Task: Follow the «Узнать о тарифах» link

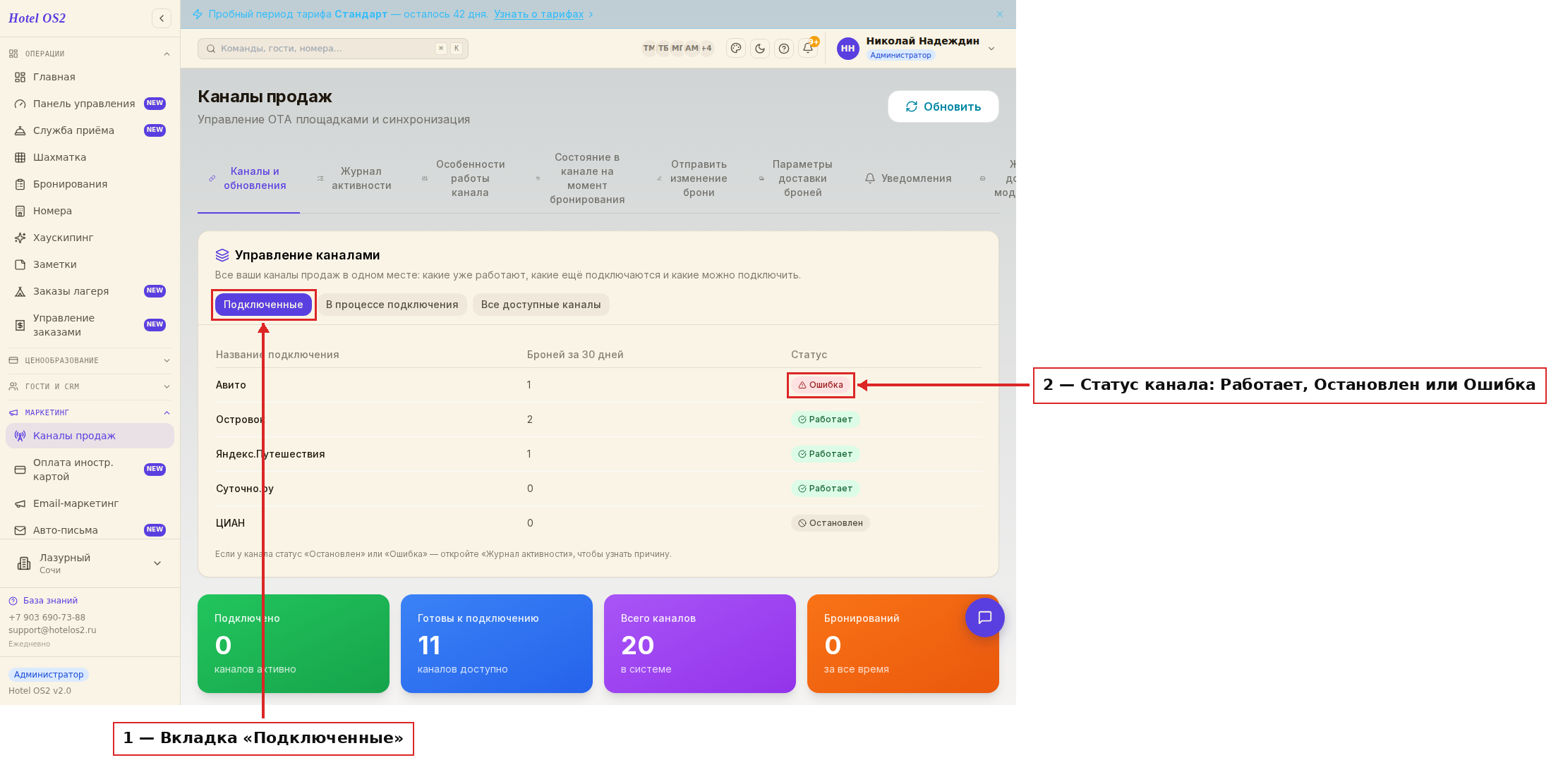Action: tap(538, 14)
